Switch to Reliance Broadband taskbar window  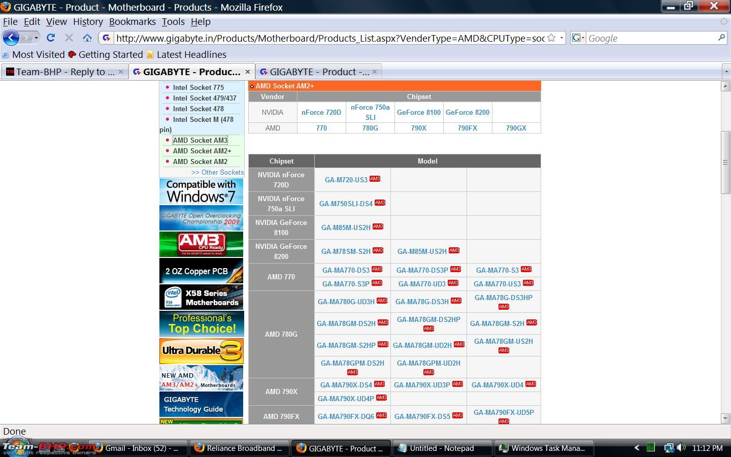click(239, 448)
